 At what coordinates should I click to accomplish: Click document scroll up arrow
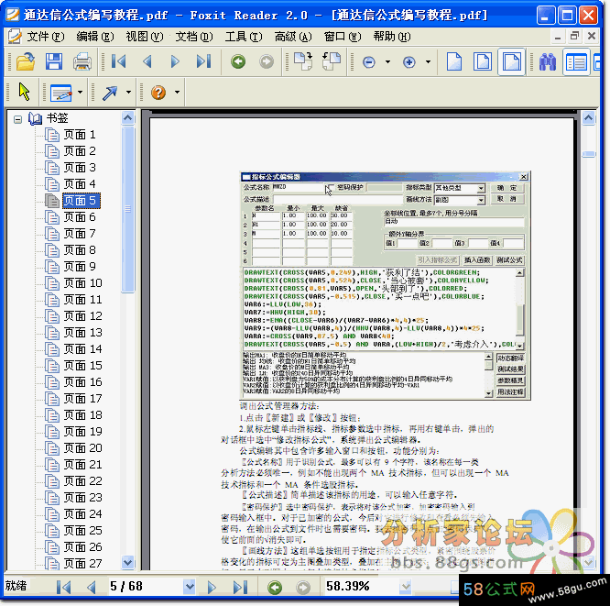coord(589,118)
